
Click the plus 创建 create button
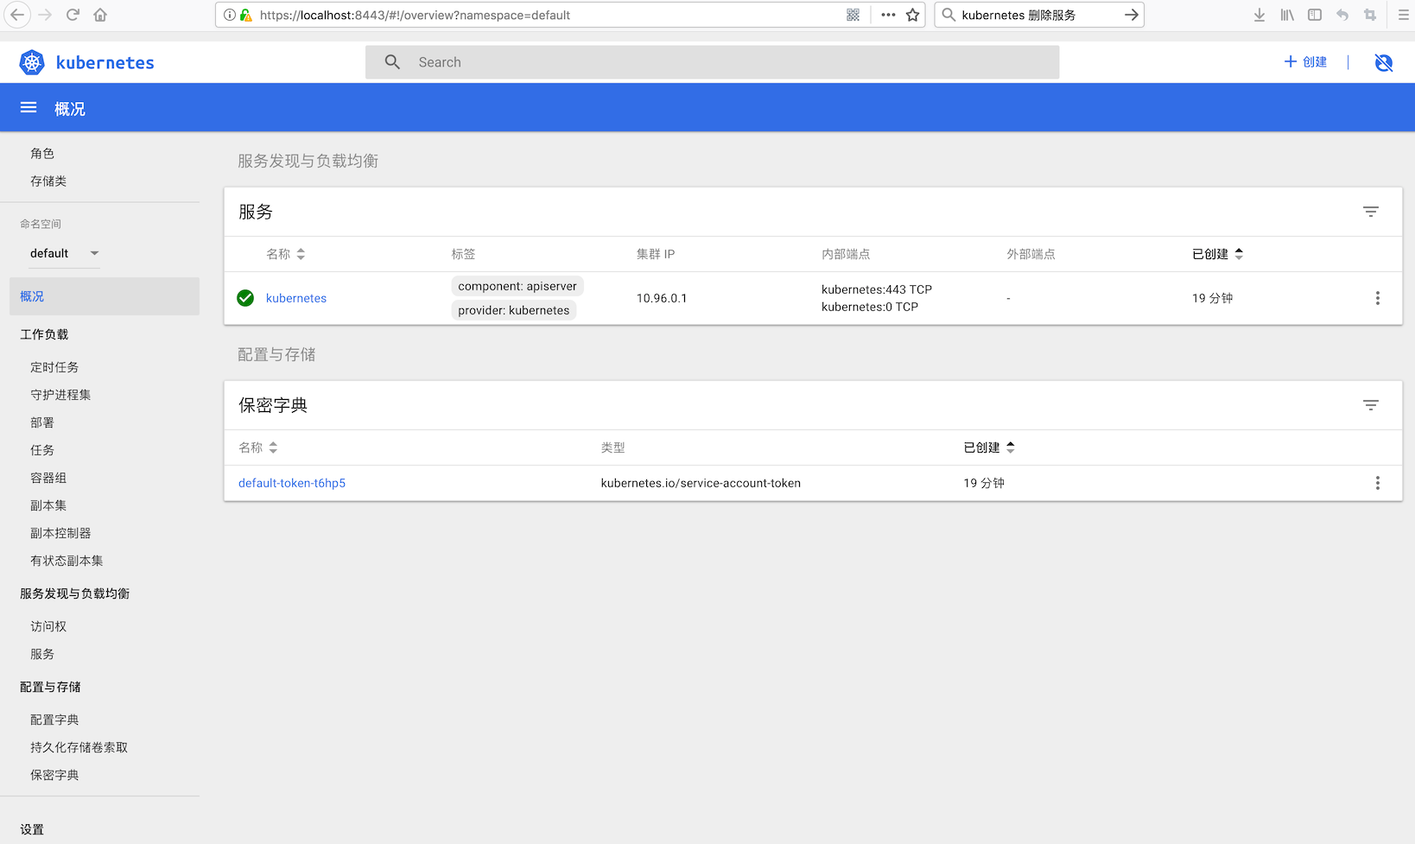(x=1305, y=62)
